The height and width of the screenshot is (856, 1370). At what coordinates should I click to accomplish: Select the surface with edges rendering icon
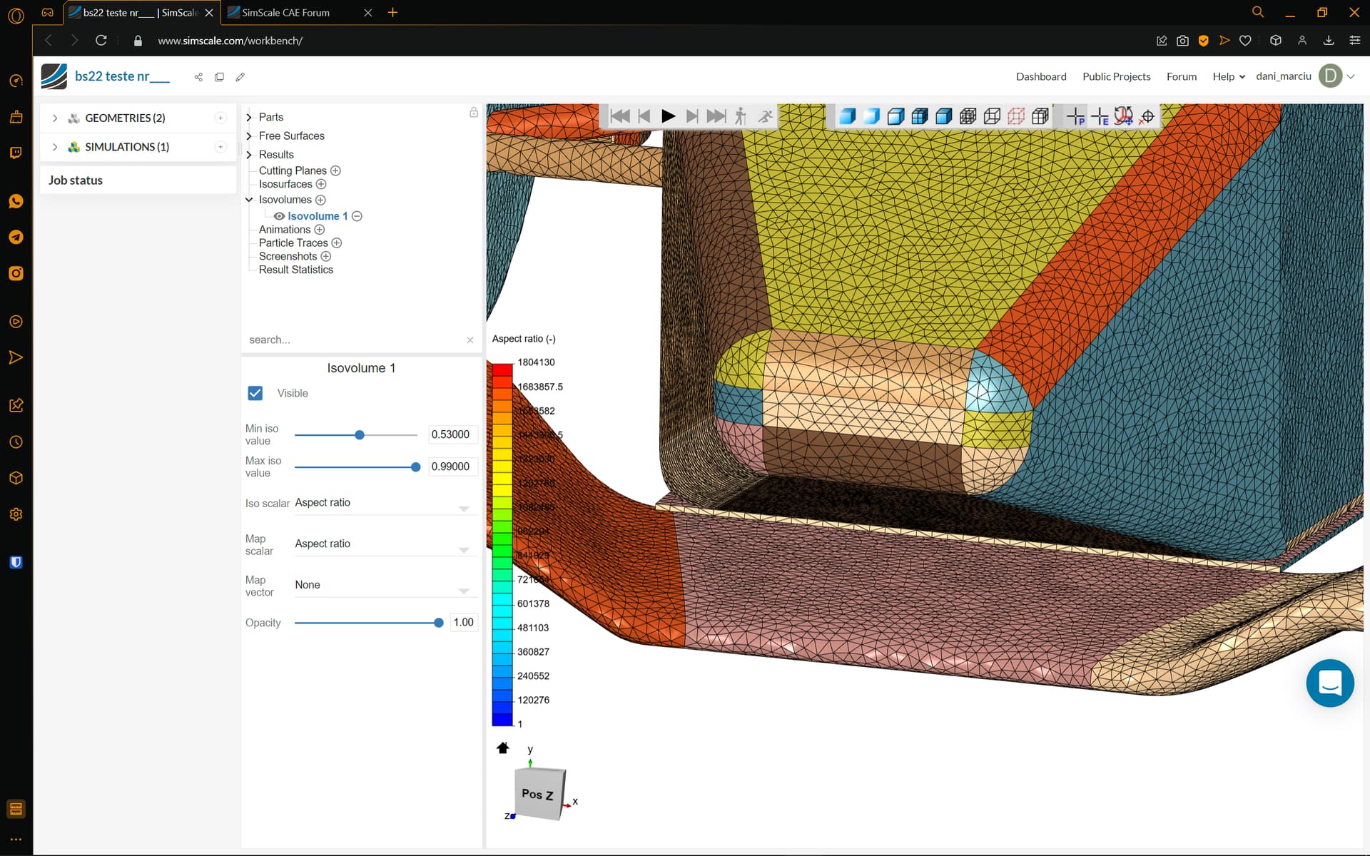[895, 117]
